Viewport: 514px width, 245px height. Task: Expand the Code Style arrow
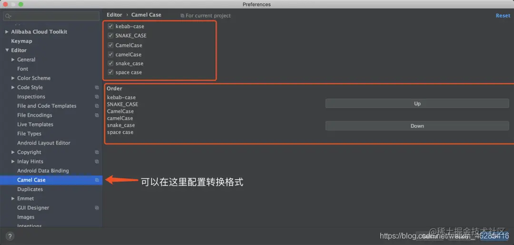coord(13,87)
